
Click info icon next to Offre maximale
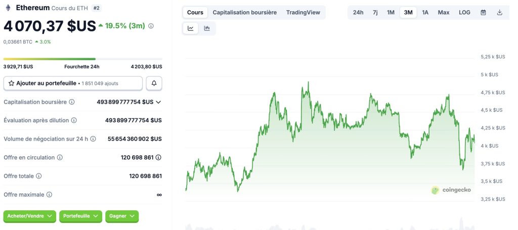pyautogui.click(x=49, y=194)
